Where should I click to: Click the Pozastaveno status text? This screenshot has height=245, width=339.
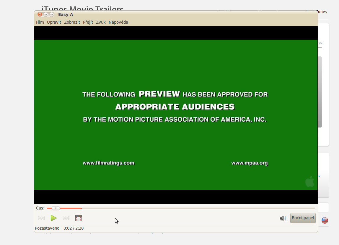(47, 228)
